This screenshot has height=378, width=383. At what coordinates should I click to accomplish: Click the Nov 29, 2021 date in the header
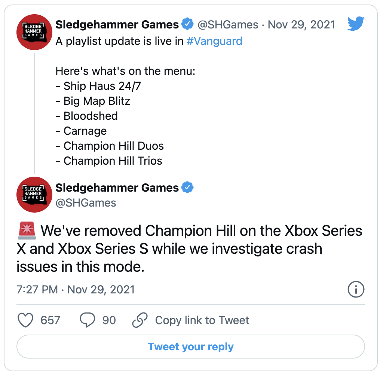click(x=301, y=25)
